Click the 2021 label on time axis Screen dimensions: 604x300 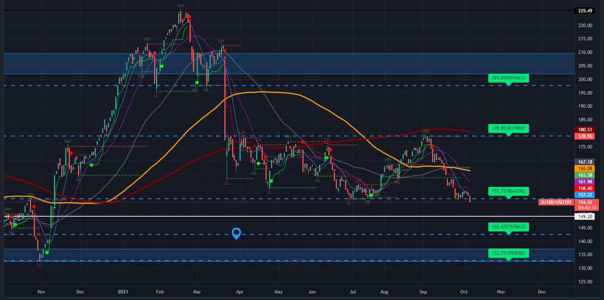[x=123, y=291]
